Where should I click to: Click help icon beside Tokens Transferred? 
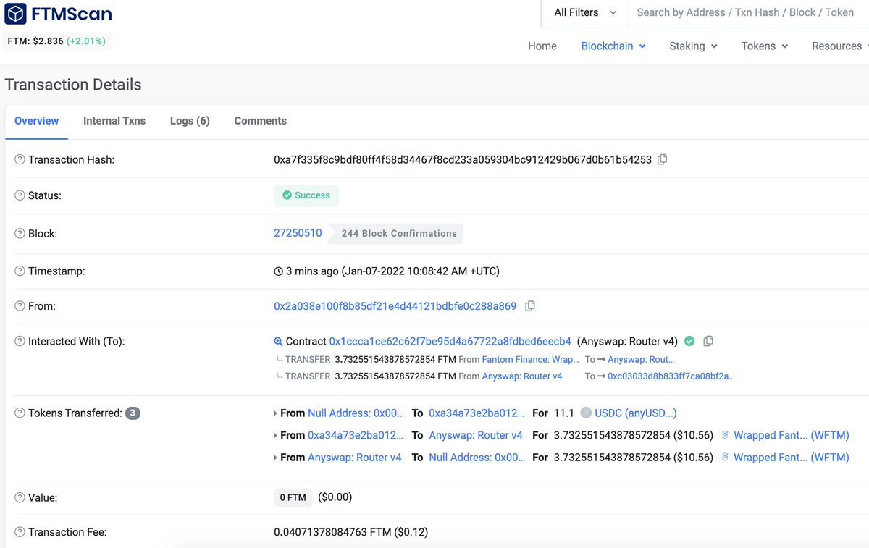click(20, 413)
